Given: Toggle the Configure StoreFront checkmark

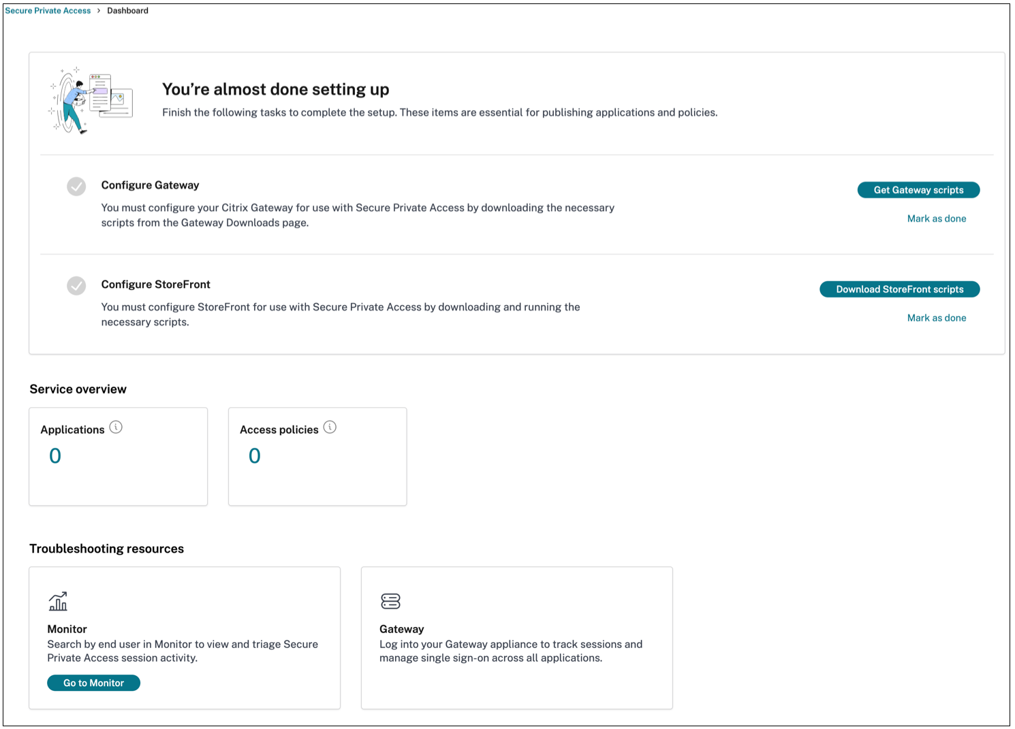Looking at the screenshot, I should click(x=76, y=286).
